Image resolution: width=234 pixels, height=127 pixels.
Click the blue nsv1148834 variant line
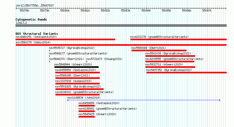(144, 100)
